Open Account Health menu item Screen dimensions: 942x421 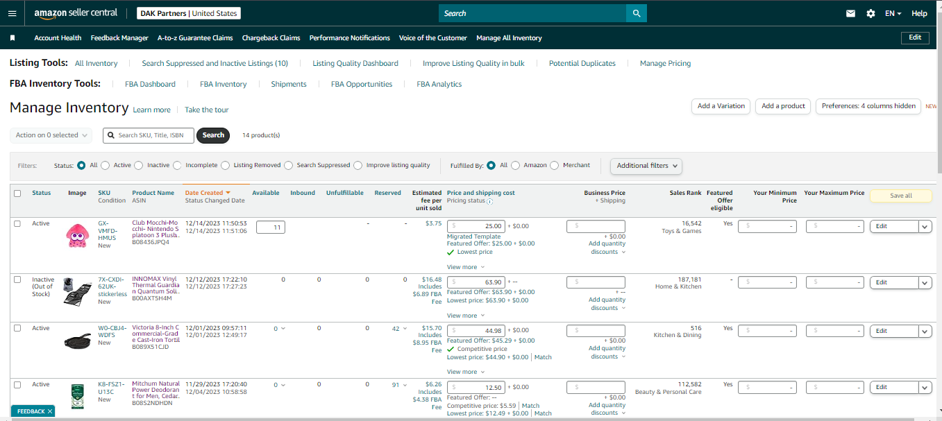pyautogui.click(x=58, y=38)
